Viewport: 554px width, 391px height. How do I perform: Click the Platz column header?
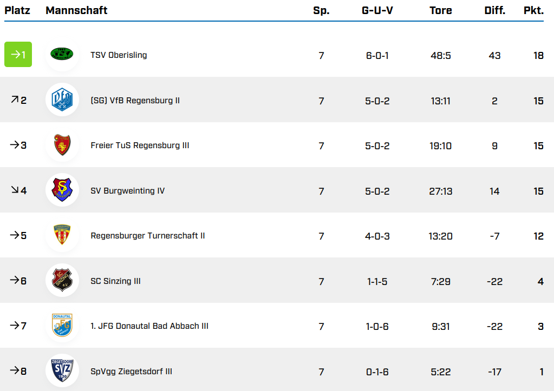pyautogui.click(x=17, y=10)
